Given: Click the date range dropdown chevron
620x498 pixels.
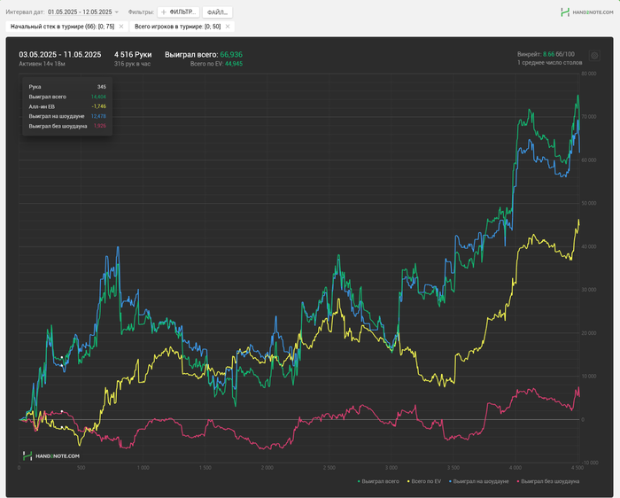Looking at the screenshot, I should 117,12.
